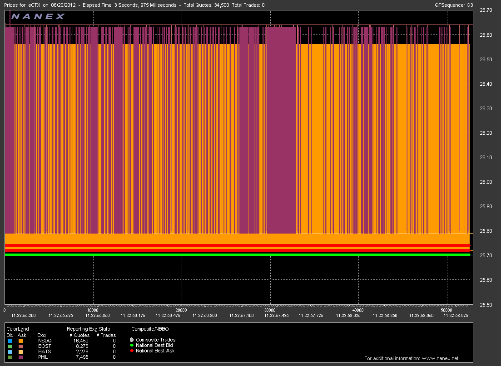The width and height of the screenshot is (501, 366).
Task: Click the 'Total Trades: 0' title text
Action: (248, 5)
